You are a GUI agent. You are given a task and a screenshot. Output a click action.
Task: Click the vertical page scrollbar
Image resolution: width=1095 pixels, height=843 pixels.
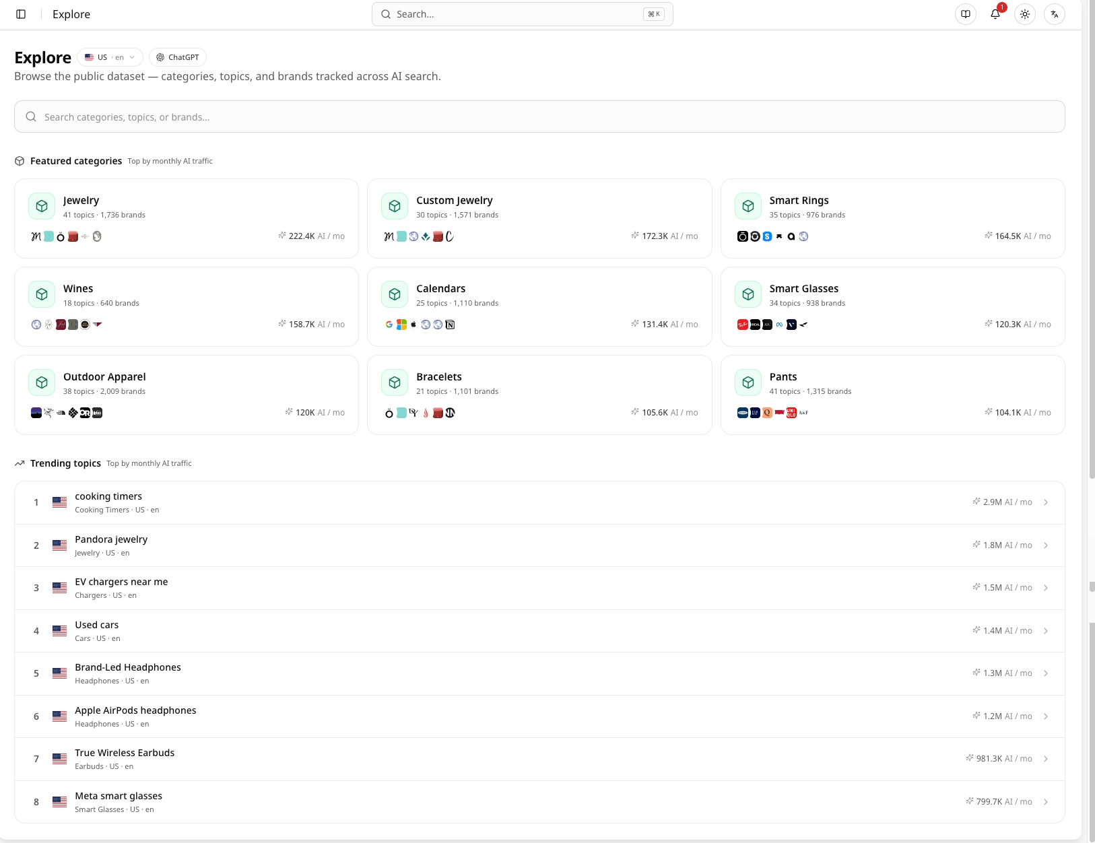coord(1092,421)
